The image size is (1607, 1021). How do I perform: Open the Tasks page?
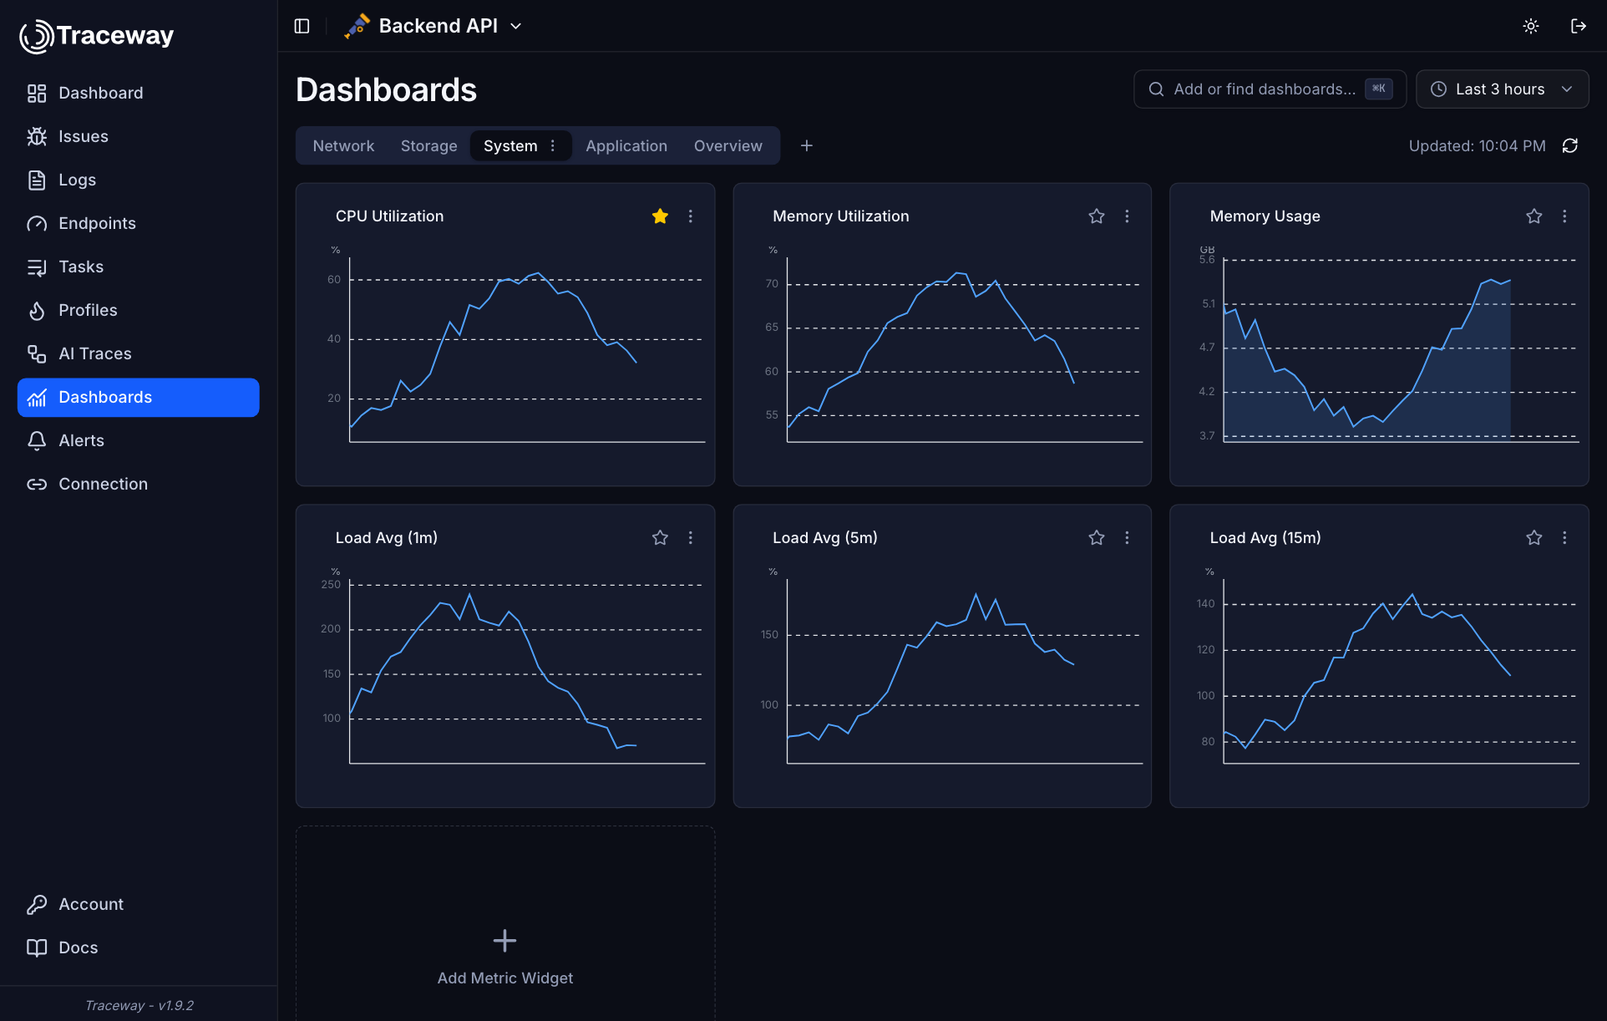coord(139,267)
